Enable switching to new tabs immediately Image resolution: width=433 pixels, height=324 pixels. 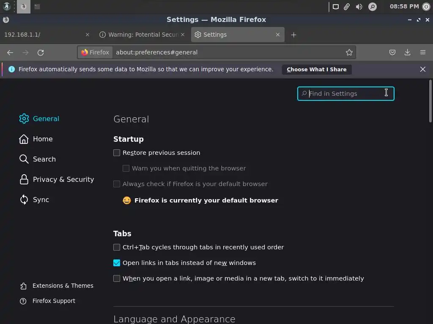point(117,278)
